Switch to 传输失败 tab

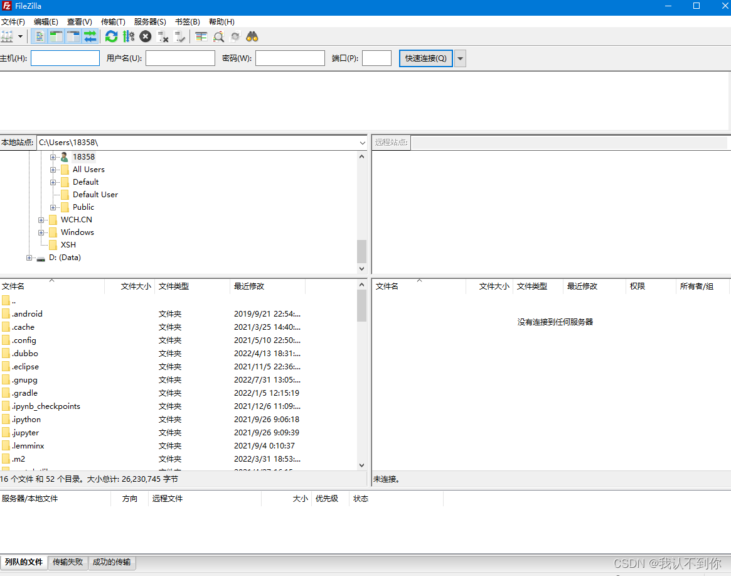tap(68, 562)
